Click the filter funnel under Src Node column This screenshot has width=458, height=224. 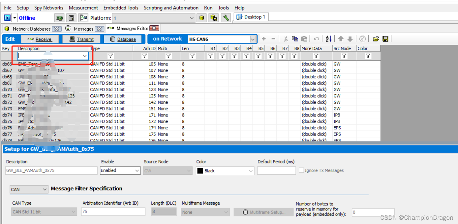point(344,56)
